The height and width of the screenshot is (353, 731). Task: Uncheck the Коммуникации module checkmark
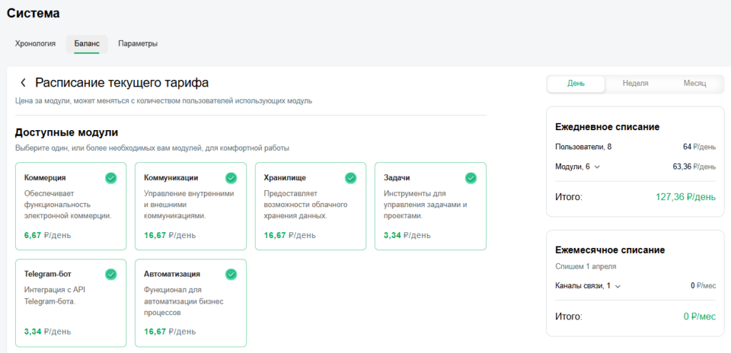click(231, 178)
